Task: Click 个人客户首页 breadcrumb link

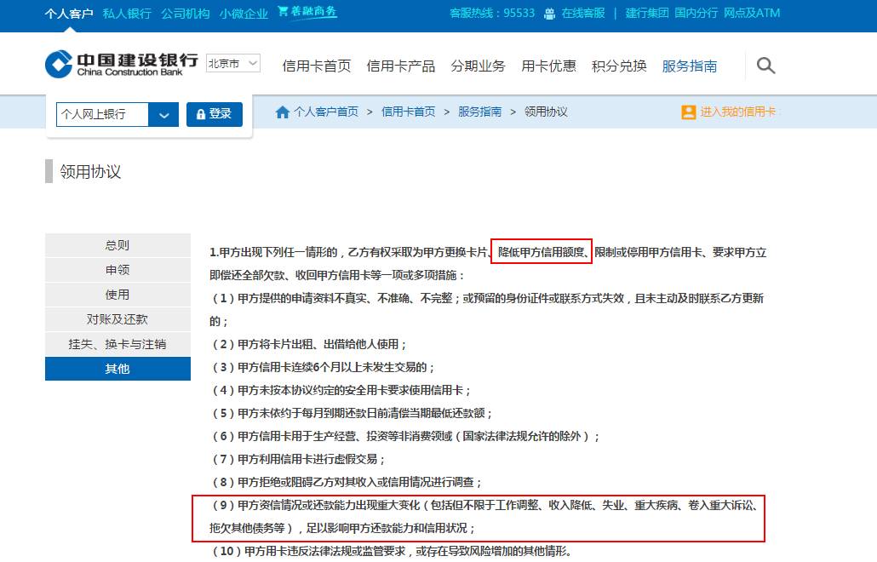Action: [x=326, y=112]
